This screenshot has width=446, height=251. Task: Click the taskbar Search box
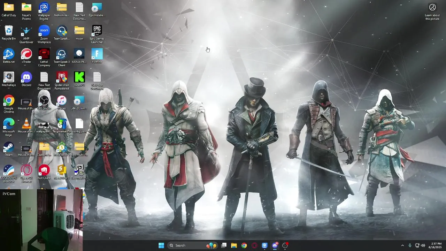[193, 245]
